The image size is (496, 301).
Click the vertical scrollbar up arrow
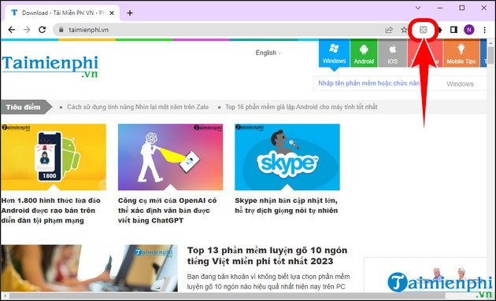click(491, 43)
